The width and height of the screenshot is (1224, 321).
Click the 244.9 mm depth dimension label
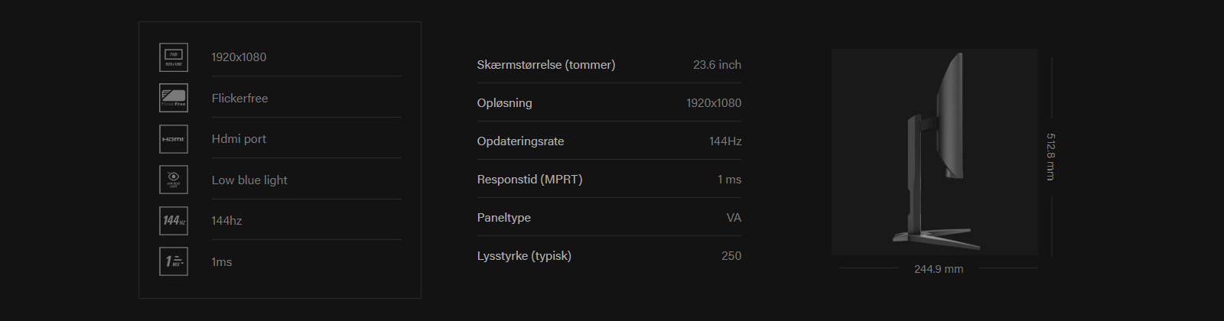[939, 269]
